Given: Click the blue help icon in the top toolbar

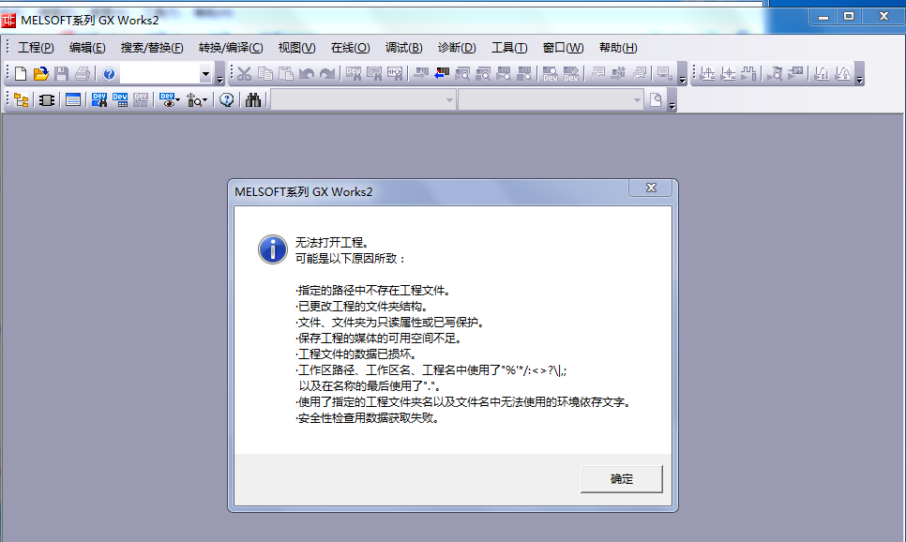Looking at the screenshot, I should tap(109, 74).
